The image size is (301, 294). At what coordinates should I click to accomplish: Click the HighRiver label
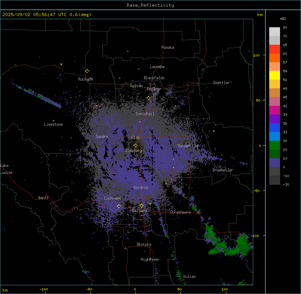150,259
